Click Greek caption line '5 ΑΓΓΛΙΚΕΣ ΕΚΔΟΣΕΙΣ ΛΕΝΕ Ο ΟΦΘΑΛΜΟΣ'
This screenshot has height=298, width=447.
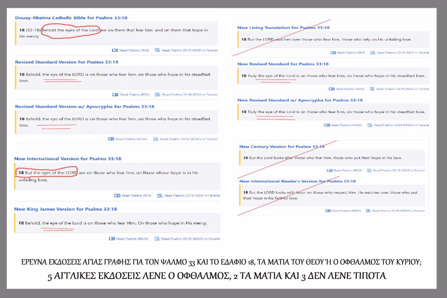pyautogui.click(x=217, y=276)
